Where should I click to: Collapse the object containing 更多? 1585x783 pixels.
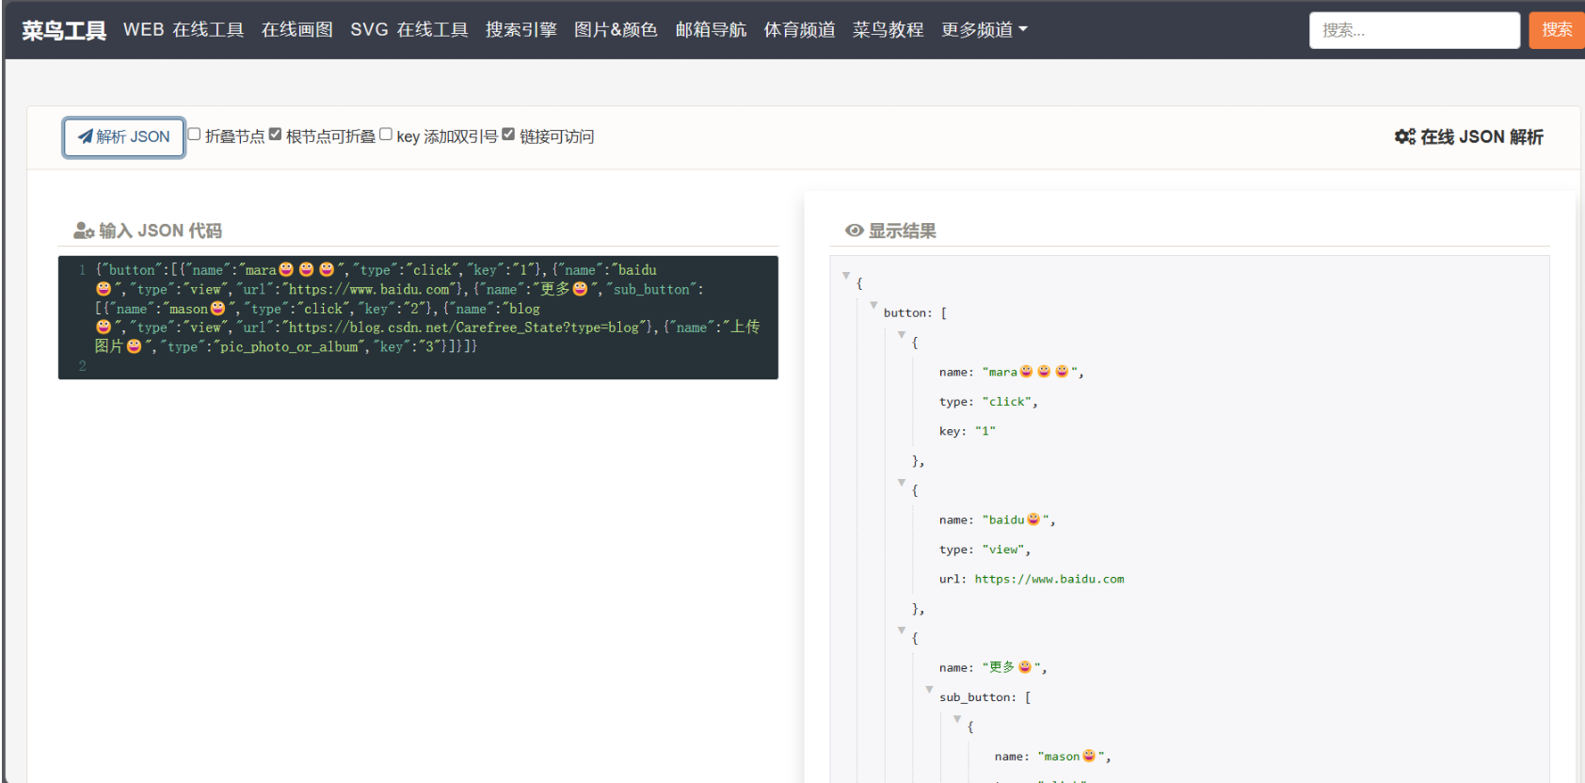902,631
